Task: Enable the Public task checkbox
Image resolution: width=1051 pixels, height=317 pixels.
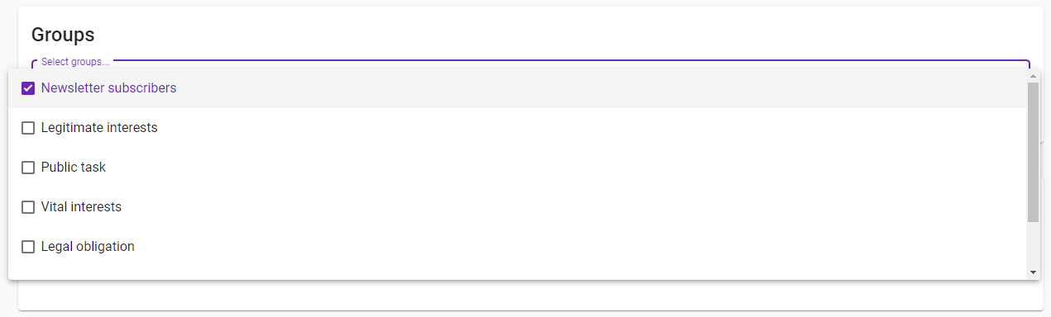Action: pos(28,168)
